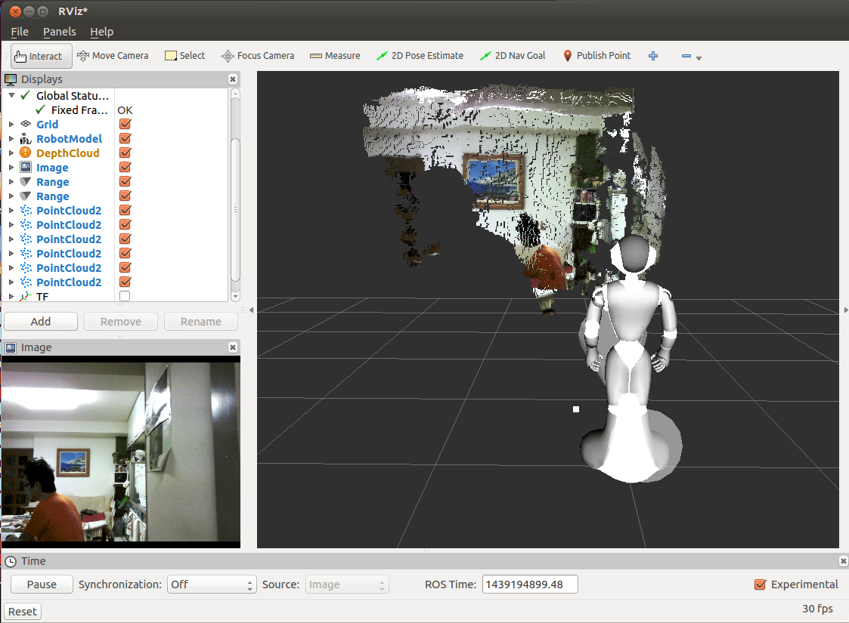The height and width of the screenshot is (623, 849).
Task: Click the DepthCloud warning icon
Action: click(x=26, y=153)
